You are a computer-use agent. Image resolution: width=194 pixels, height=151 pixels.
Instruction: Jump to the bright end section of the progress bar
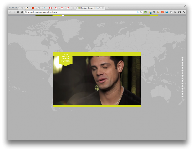tap(154, 15)
